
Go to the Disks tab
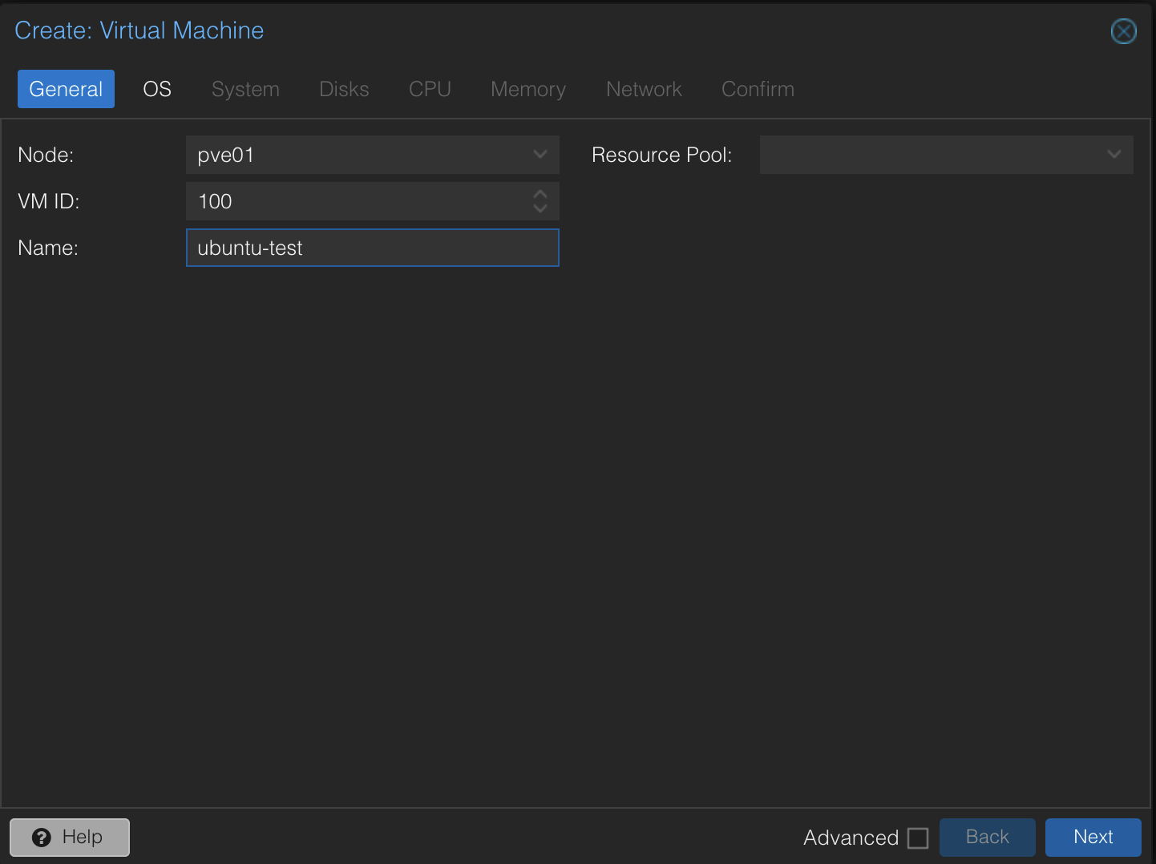344,89
